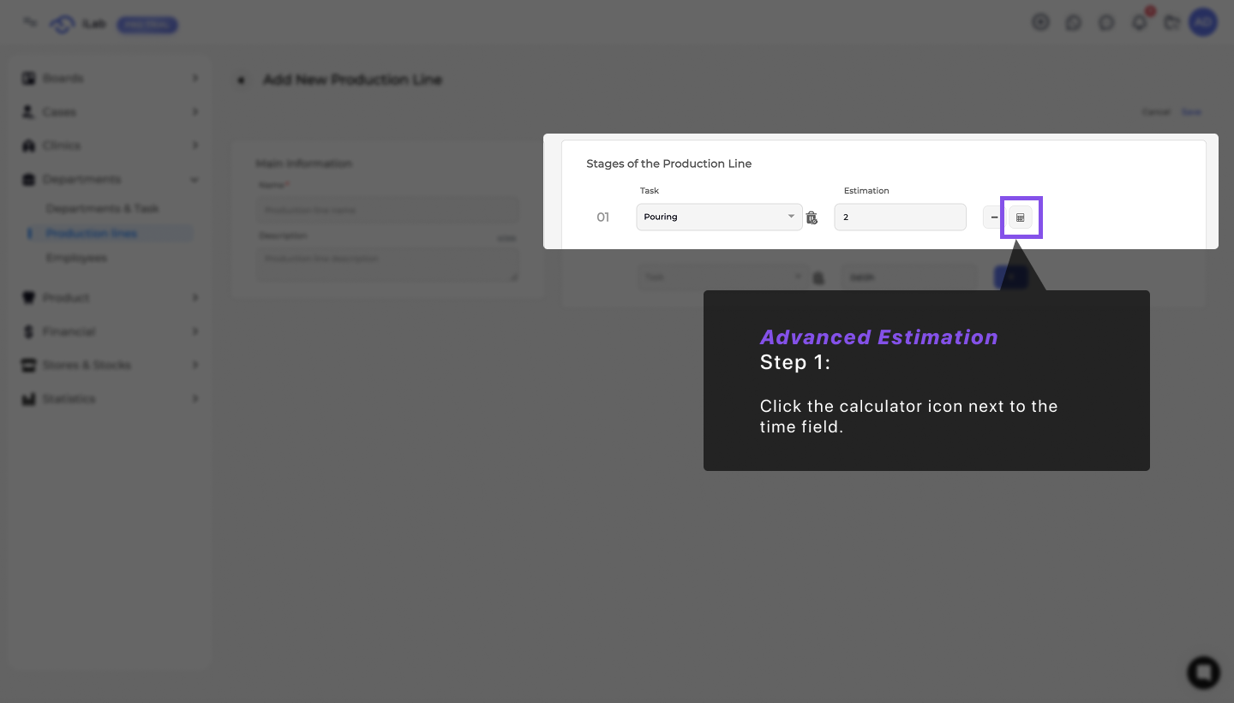Go to Production lines menu item
1234x703 pixels.
(92, 234)
